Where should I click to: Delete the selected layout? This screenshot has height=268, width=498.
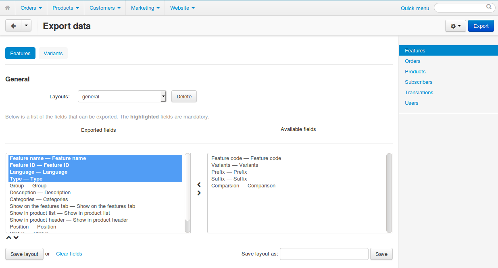[x=184, y=97]
